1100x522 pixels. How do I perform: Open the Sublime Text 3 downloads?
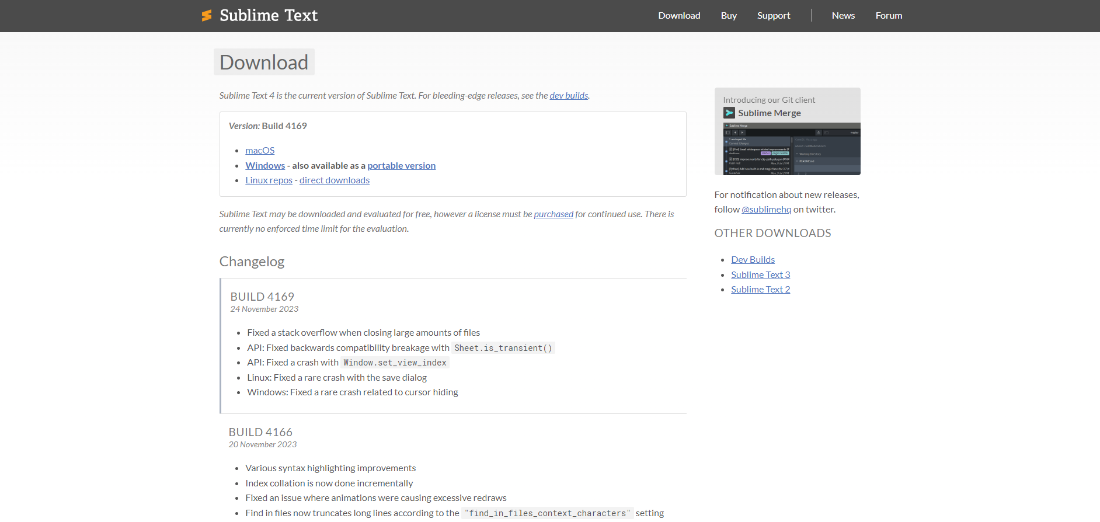click(x=760, y=275)
